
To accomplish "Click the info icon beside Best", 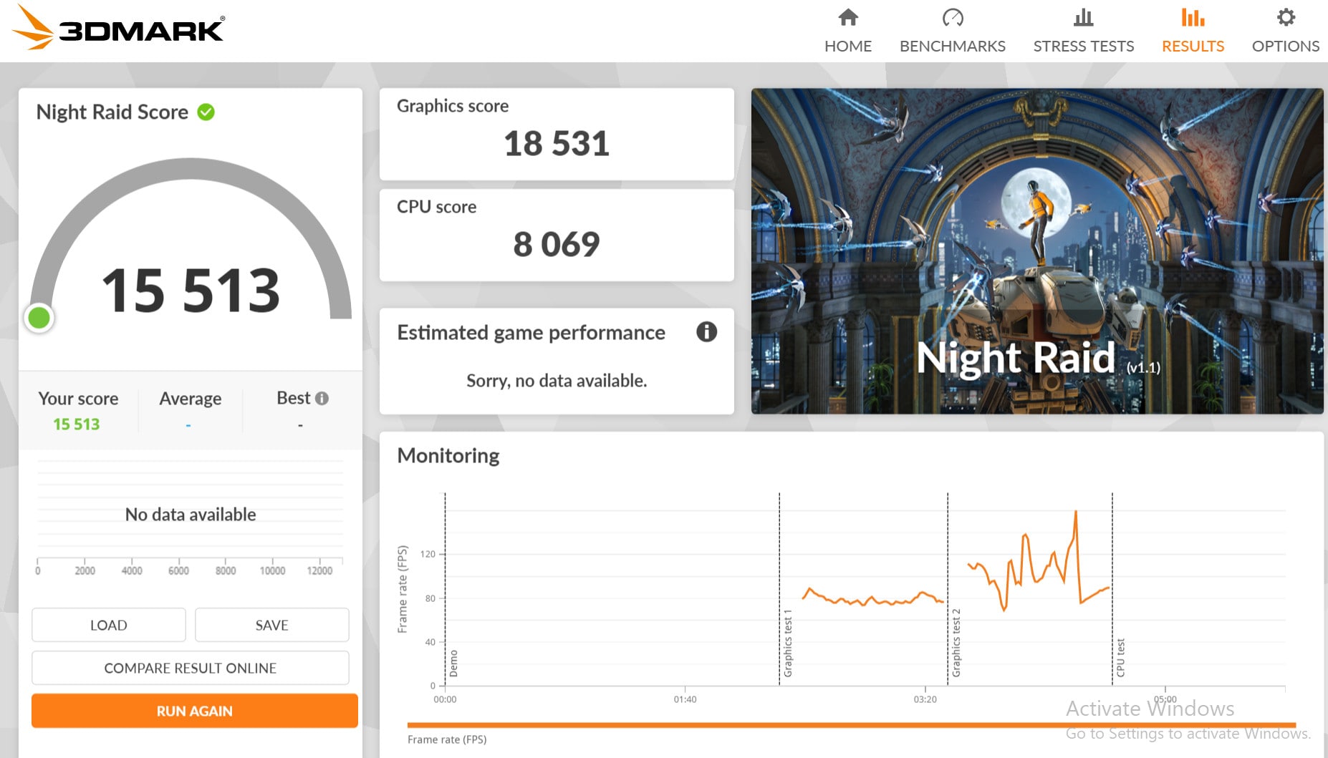I will pyautogui.click(x=322, y=398).
